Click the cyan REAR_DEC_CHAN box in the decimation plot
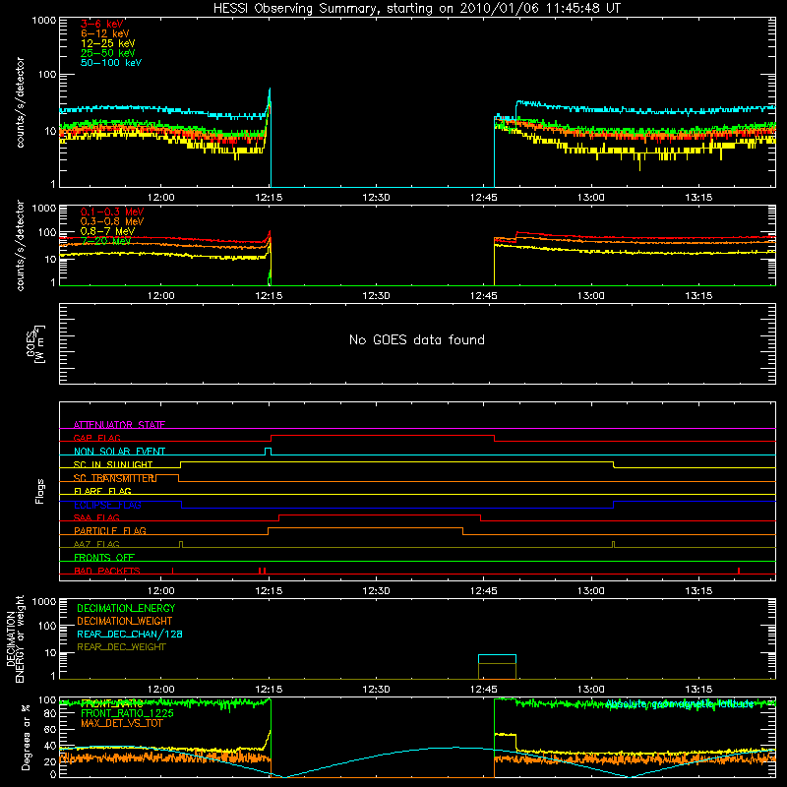The width and height of the screenshot is (787, 787). point(497,659)
